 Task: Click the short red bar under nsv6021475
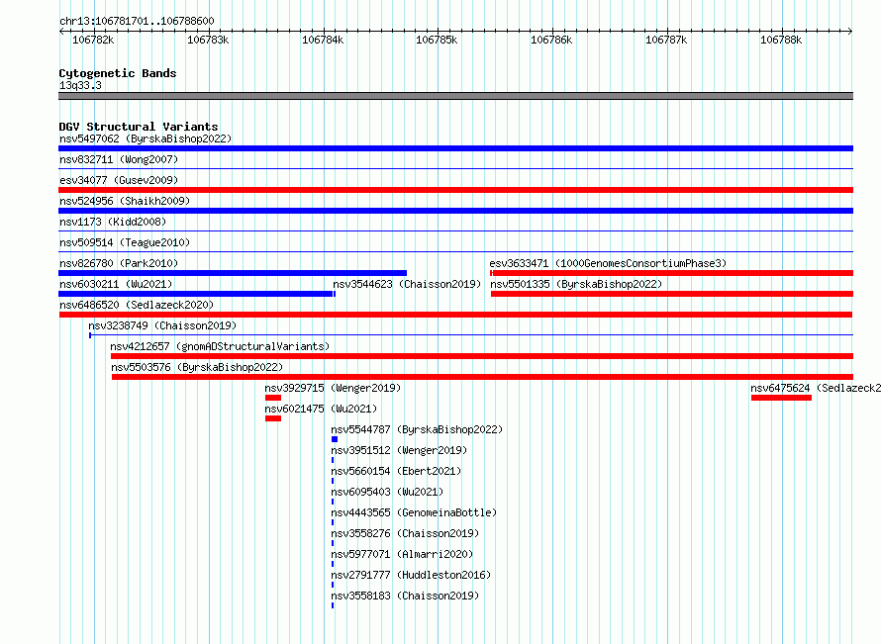tap(273, 418)
